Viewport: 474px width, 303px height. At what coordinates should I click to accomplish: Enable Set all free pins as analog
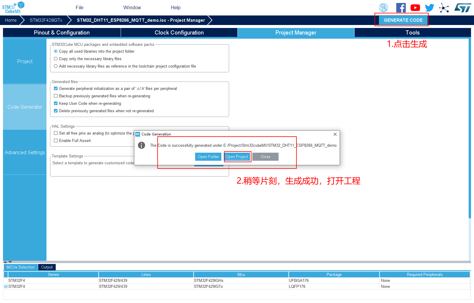point(56,133)
